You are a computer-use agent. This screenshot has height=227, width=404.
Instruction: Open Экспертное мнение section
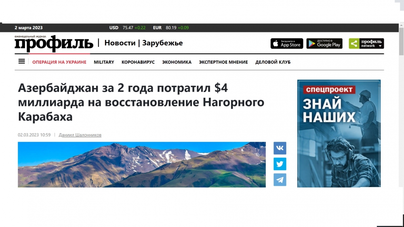click(223, 62)
